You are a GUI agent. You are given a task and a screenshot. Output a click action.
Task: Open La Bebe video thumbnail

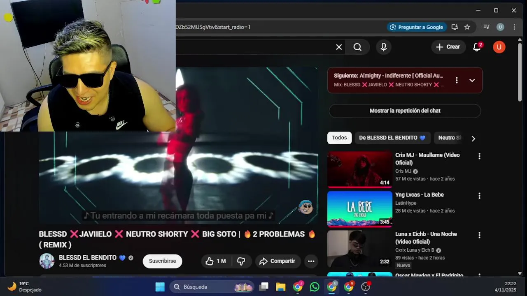(x=360, y=209)
